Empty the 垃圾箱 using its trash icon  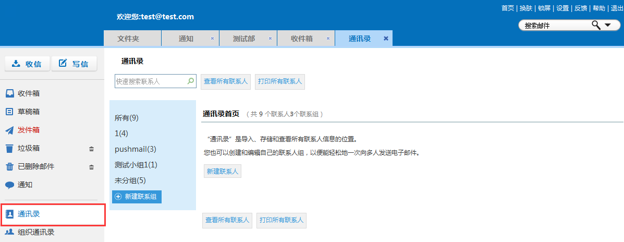[91, 149]
